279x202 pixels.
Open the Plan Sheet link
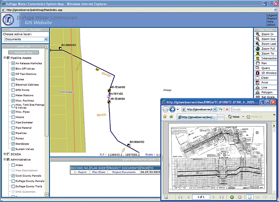[x=99, y=172]
